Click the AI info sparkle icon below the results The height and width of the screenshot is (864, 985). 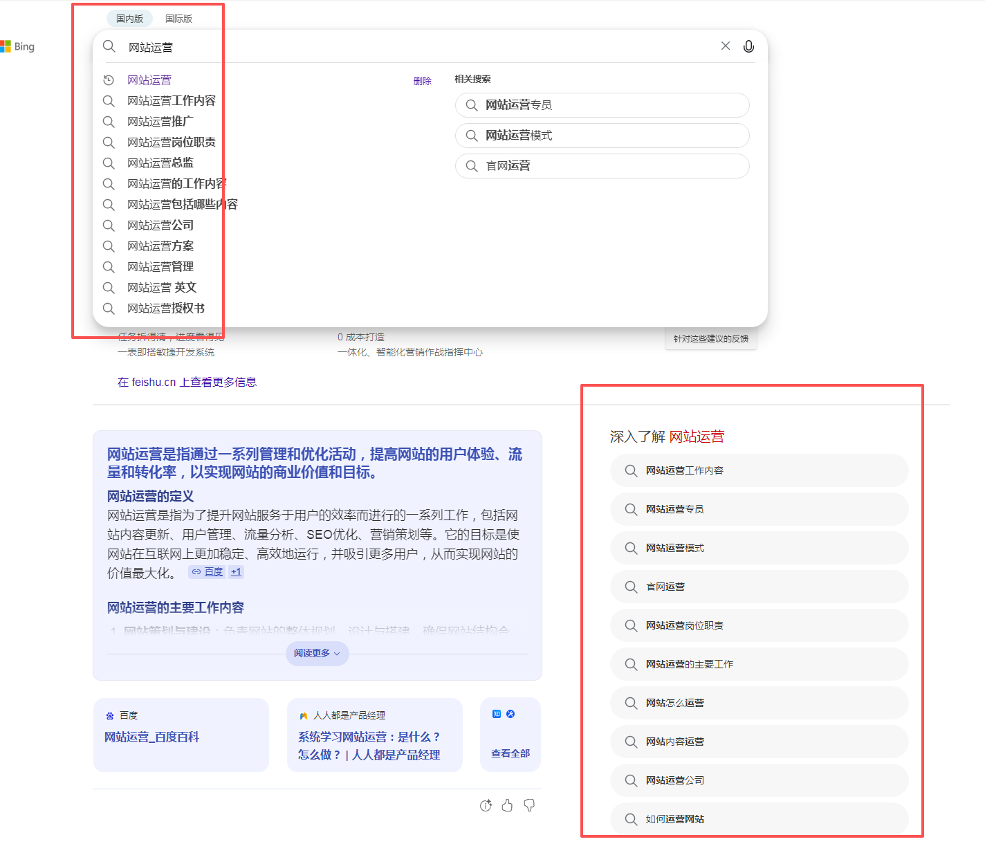[x=485, y=805]
